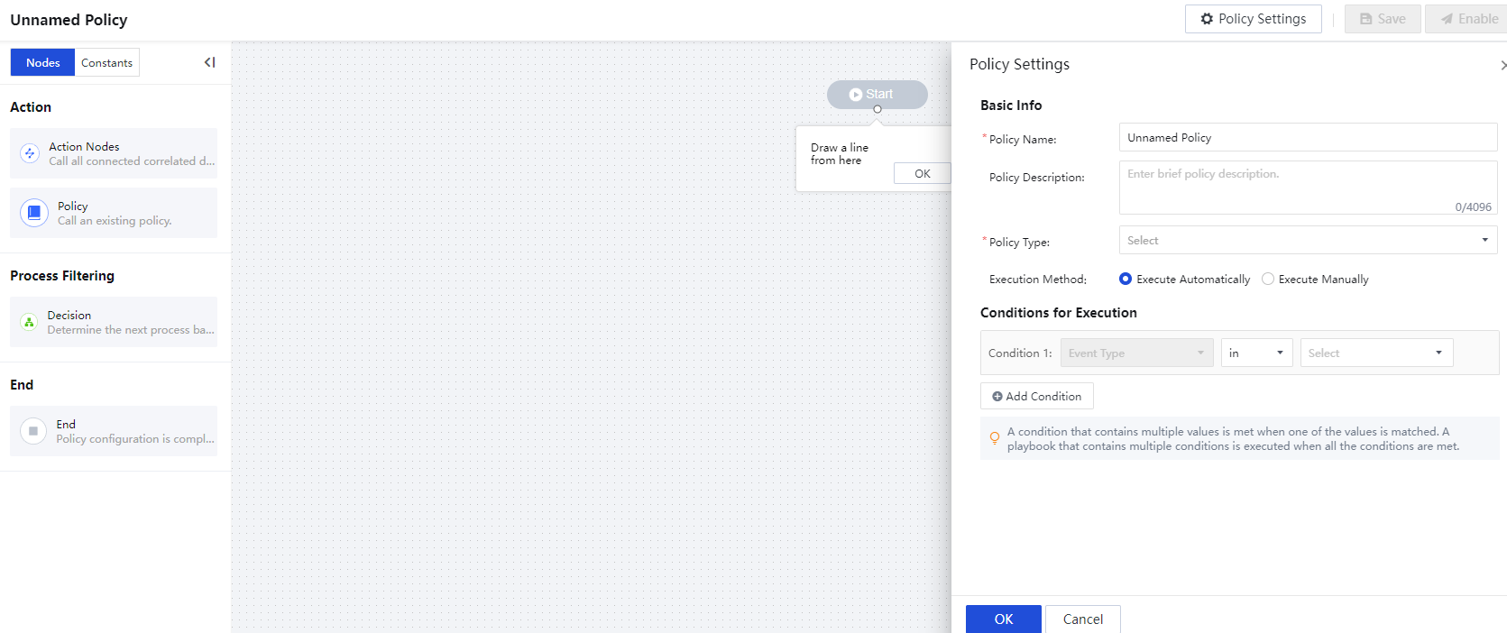Click the End node stop icon
The width and height of the screenshot is (1507, 633).
[33, 431]
